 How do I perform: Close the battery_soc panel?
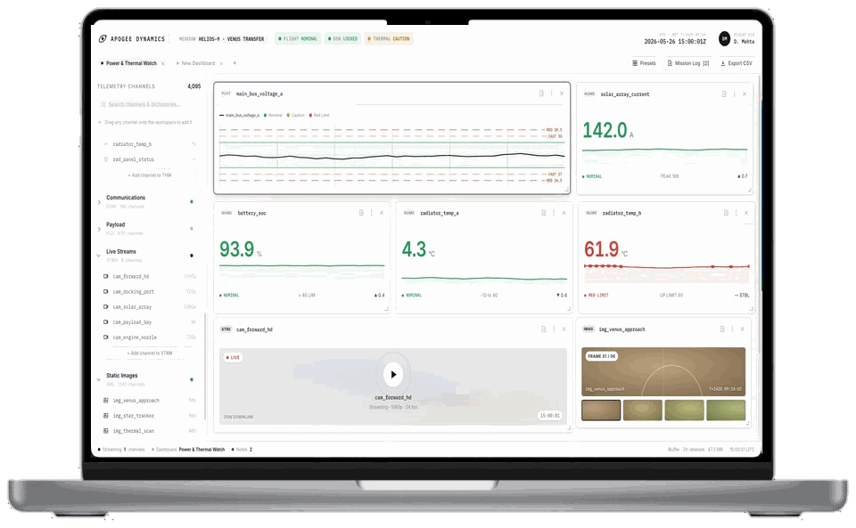(x=382, y=213)
